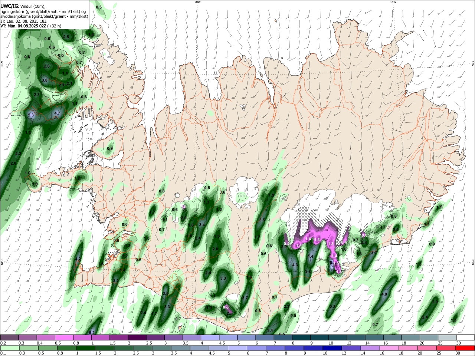Click the 4.2 precipitation value

(78, 259)
